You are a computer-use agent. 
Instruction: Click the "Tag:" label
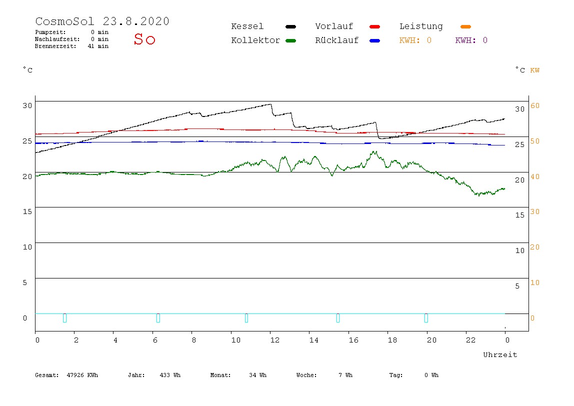click(395, 375)
